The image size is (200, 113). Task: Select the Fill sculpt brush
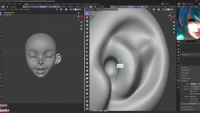pyautogui.click(x=87, y=56)
